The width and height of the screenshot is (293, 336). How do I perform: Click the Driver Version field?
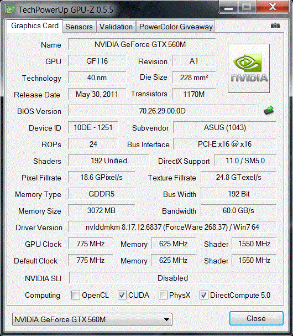[172, 227]
